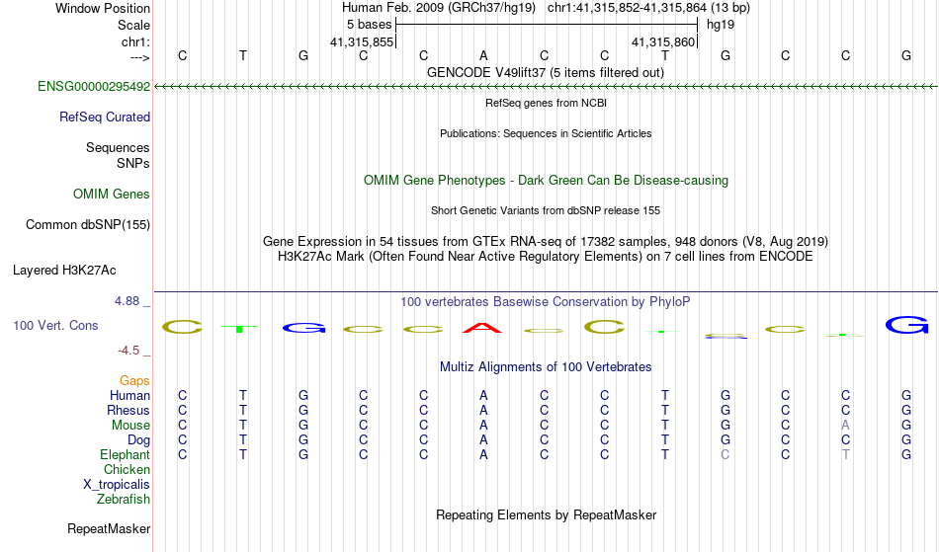
Task: Click H3K27Ac Mark on 7 cell lines title
Action: (x=546, y=257)
